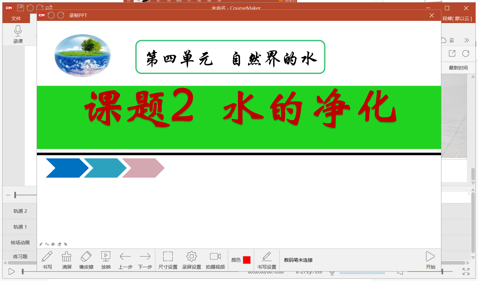Viewport: 478px width, 281px height.
Task: Click the 清屏 clear screen icon
Action: [67, 260]
